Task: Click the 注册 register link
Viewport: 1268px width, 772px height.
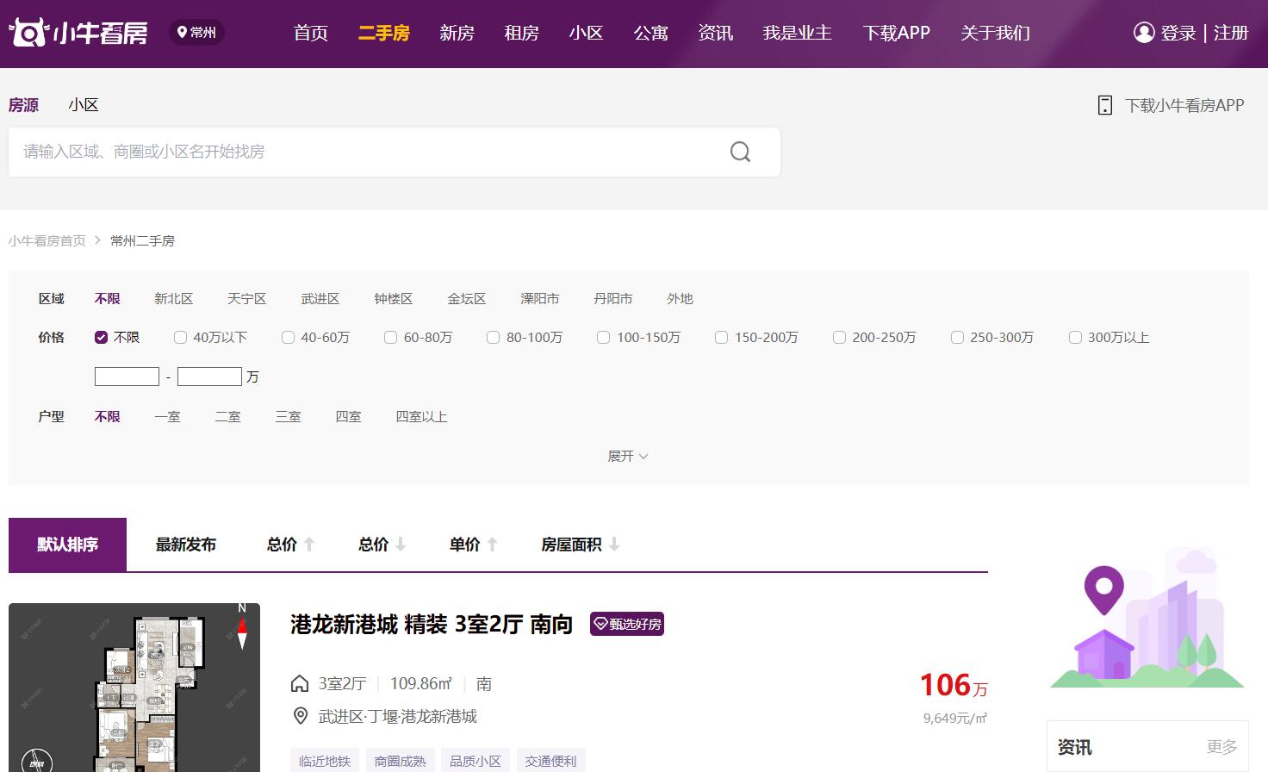Action: pyautogui.click(x=1230, y=33)
